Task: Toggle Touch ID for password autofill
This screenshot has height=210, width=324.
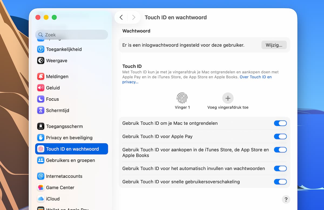Action: coord(280,169)
